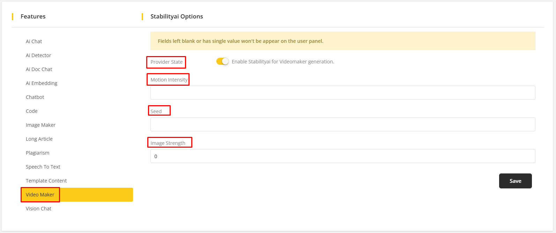Click the 'Provider State' label text
The width and height of the screenshot is (556, 233).
166,62
